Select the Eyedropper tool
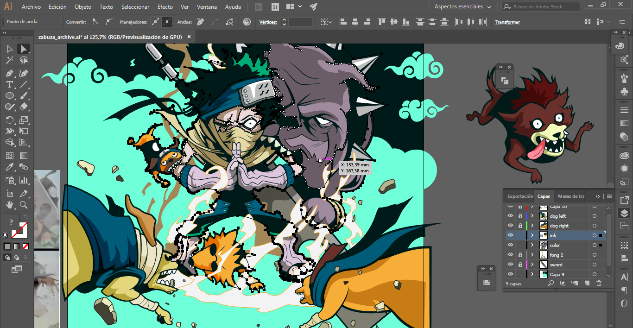This screenshot has width=633, height=328. pos(9,167)
